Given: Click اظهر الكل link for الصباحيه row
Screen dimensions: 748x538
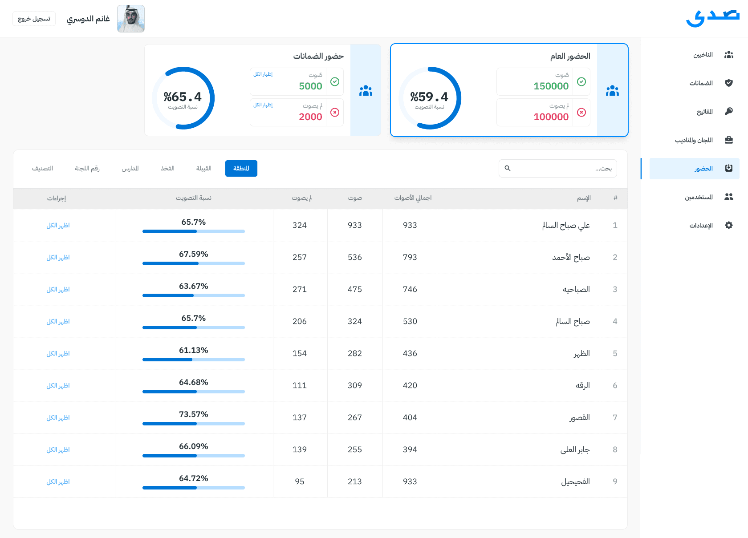Looking at the screenshot, I should (58, 289).
